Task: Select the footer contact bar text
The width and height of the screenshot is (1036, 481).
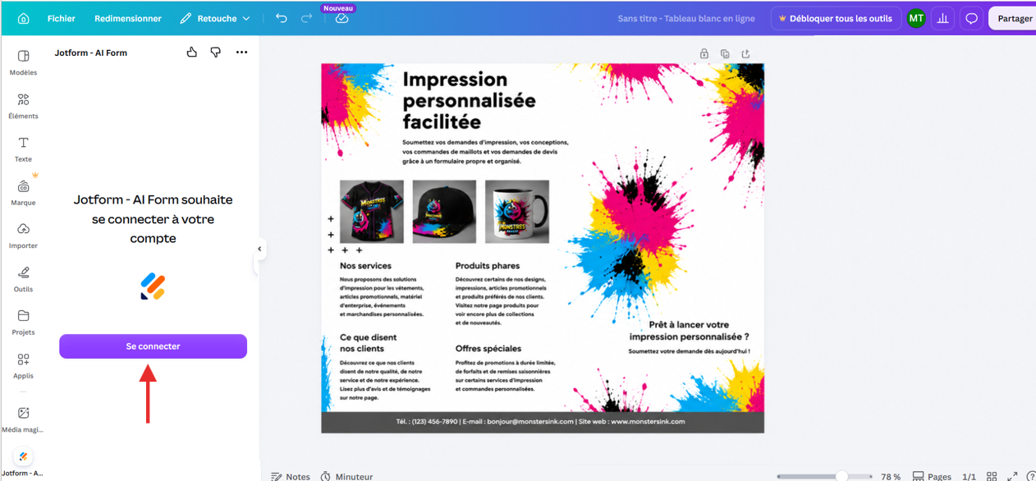Action: point(540,422)
